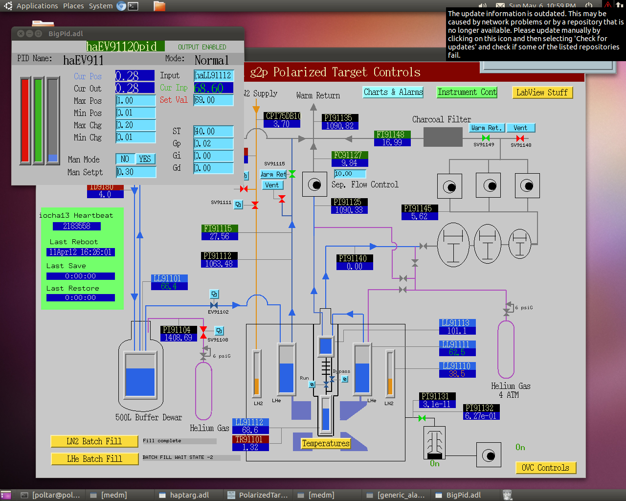Open the related display icon above EV91102

click(214, 294)
